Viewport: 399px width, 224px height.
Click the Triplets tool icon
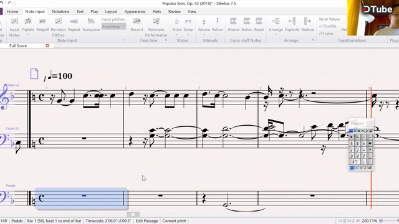(27, 21)
